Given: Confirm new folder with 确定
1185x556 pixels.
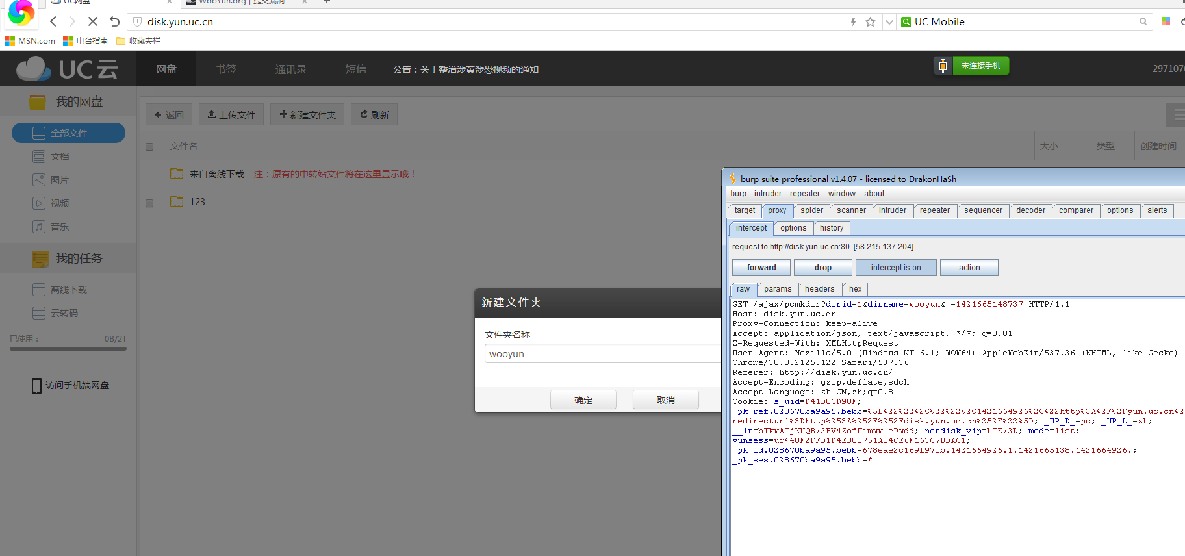Looking at the screenshot, I should pyautogui.click(x=583, y=399).
